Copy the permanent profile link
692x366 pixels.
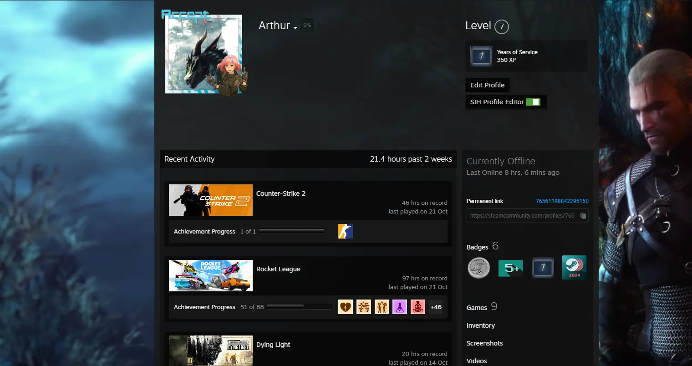[x=583, y=216]
